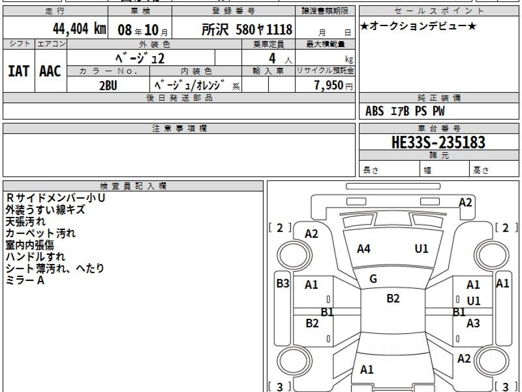Image resolution: width=522 pixels, height=392 pixels.
Task: Select the recycle deposit 7,950円
Action: click(333, 85)
